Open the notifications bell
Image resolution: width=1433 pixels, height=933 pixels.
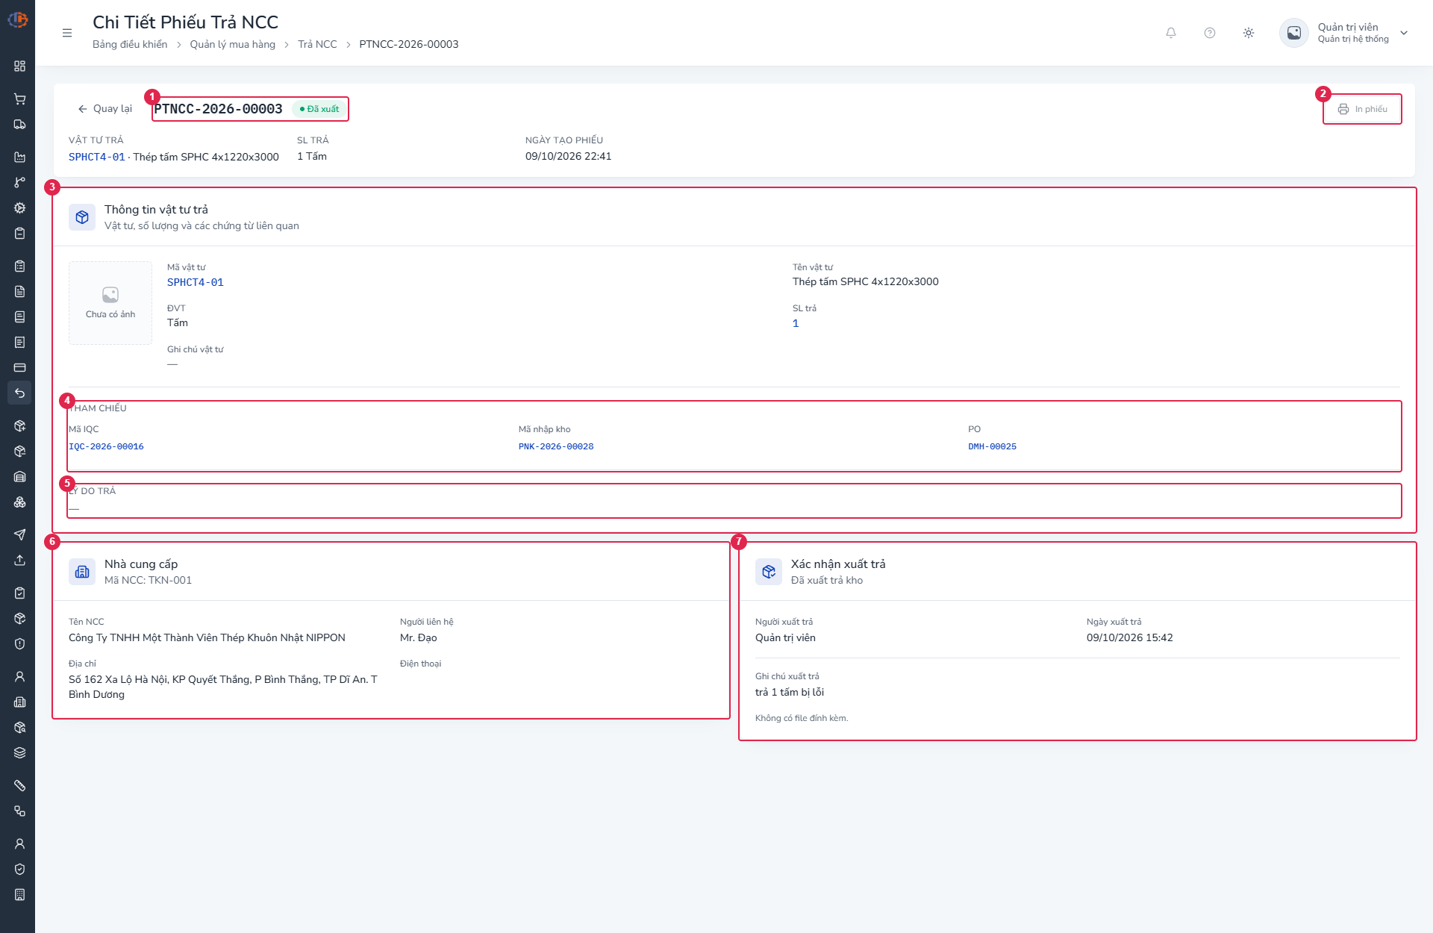[1171, 33]
